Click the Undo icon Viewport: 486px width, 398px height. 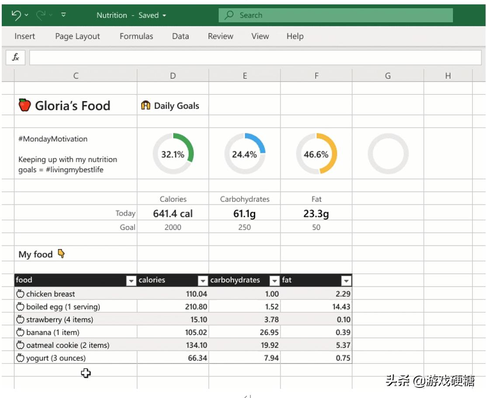pos(17,14)
